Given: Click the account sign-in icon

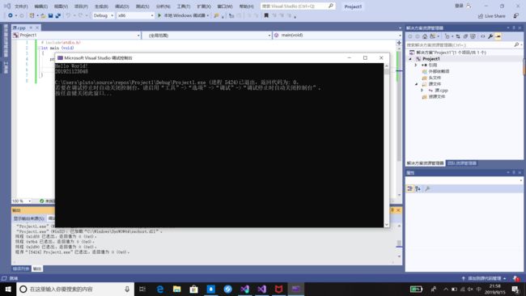Looking at the screenshot, I should tap(469, 6).
